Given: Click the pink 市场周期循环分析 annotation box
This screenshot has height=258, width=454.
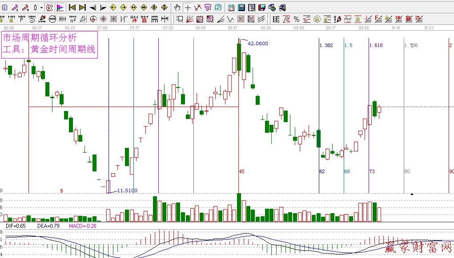Looking at the screenshot, I should (x=49, y=44).
